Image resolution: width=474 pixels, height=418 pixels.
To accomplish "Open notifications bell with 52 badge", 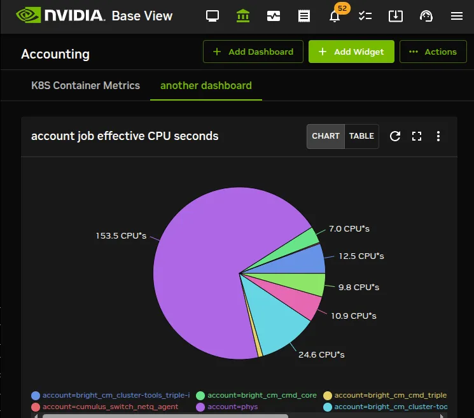I will point(335,17).
